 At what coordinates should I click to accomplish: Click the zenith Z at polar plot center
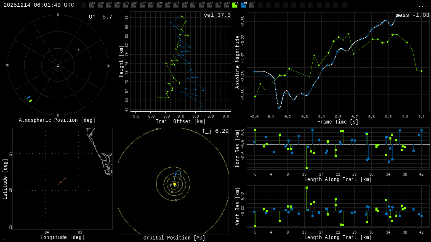(x=58, y=66)
